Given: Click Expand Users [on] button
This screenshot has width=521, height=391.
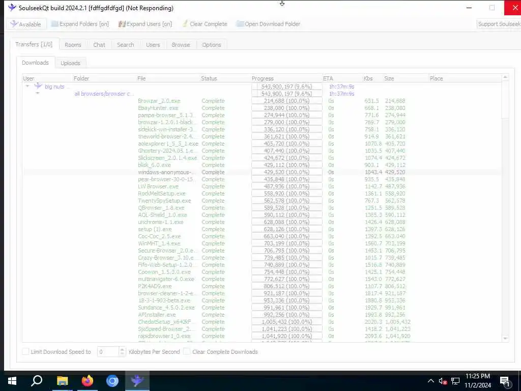Looking at the screenshot, I should 145,24.
